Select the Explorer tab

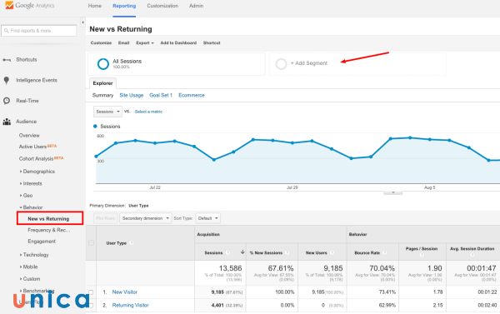[102, 83]
